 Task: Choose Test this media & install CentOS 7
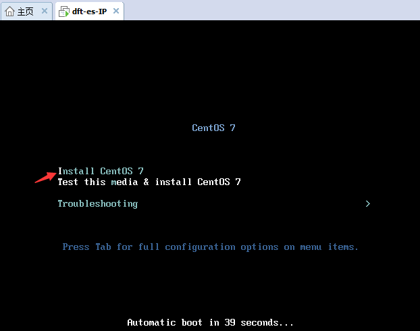point(149,182)
